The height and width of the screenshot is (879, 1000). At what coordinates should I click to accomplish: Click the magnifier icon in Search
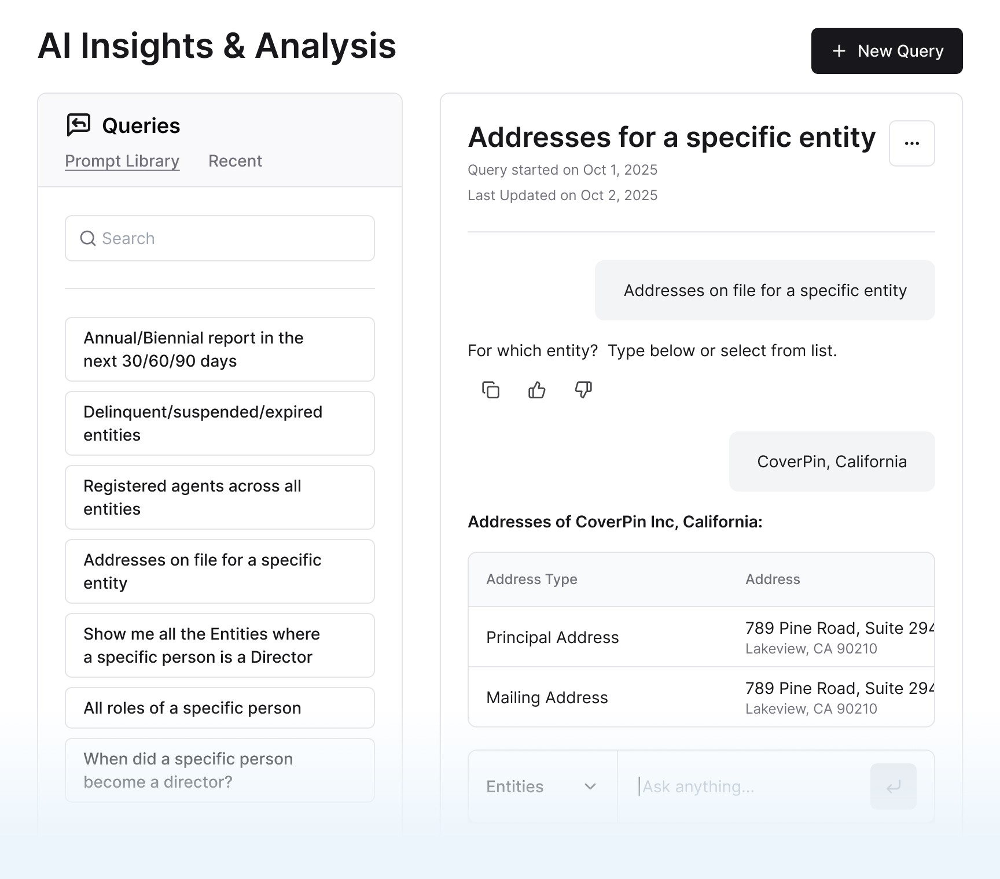pyautogui.click(x=88, y=238)
